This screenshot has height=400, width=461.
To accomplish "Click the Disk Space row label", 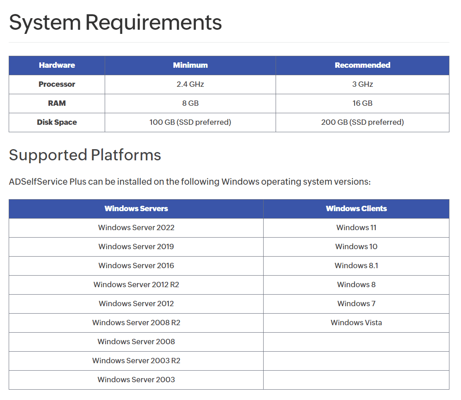I will 57,122.
